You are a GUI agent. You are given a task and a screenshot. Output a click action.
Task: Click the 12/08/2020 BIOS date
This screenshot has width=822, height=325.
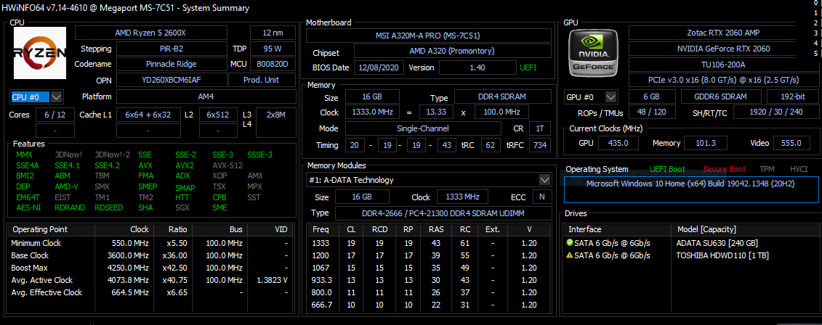coord(379,67)
